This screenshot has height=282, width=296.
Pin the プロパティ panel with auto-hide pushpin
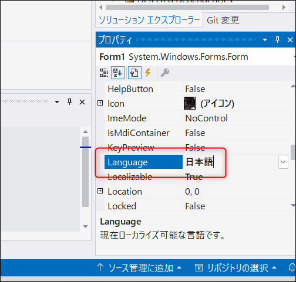tap(277, 40)
